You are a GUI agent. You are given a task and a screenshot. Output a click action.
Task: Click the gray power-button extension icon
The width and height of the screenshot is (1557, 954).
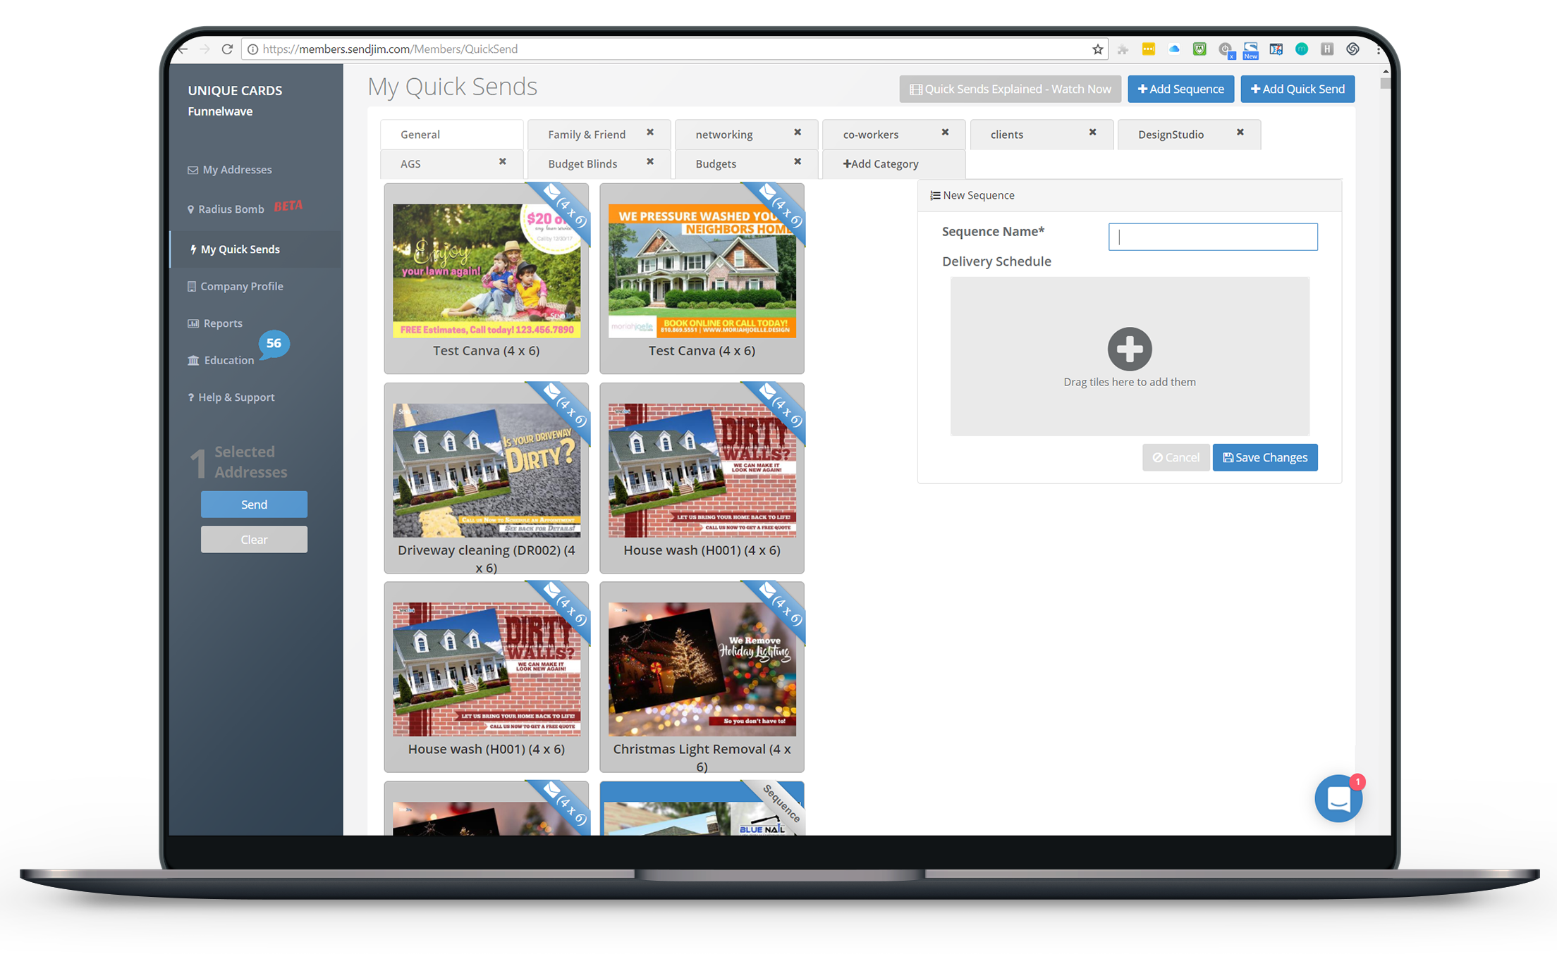point(1226,49)
